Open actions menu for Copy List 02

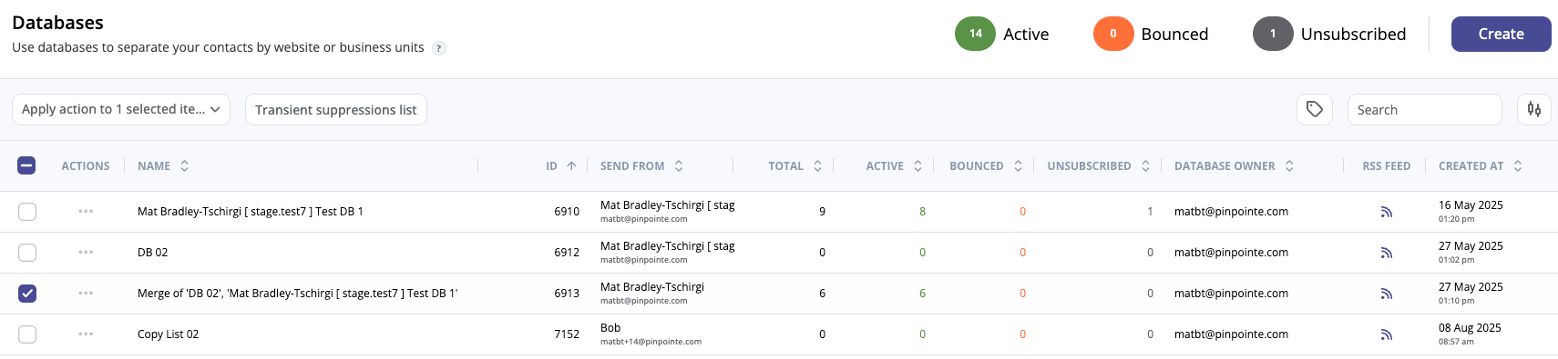click(x=86, y=334)
